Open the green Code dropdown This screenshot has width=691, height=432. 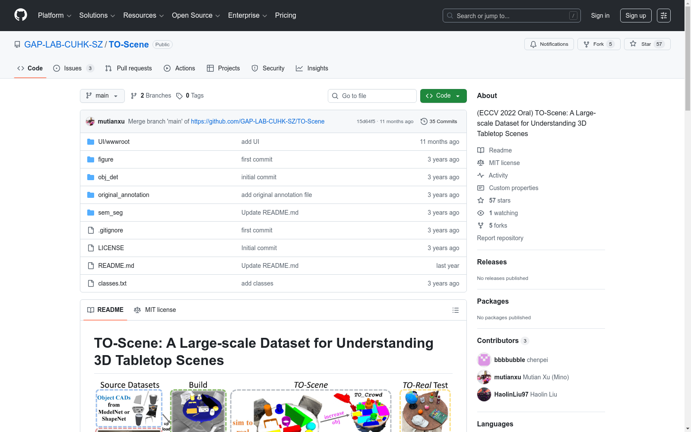click(x=444, y=96)
